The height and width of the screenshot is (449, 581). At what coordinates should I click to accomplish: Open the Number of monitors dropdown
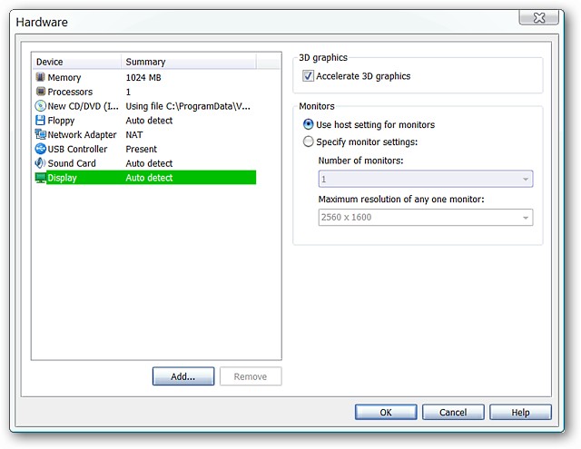(x=426, y=180)
